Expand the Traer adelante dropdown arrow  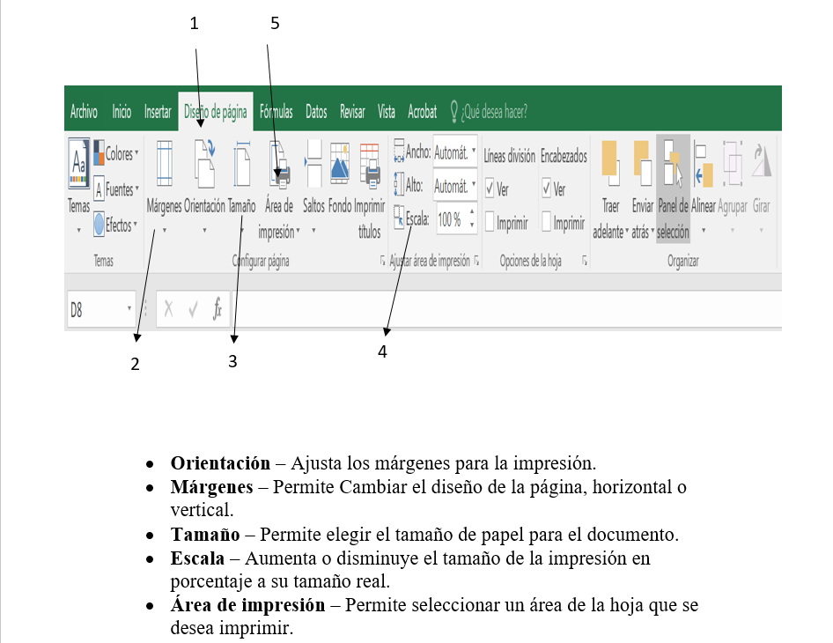coord(626,231)
